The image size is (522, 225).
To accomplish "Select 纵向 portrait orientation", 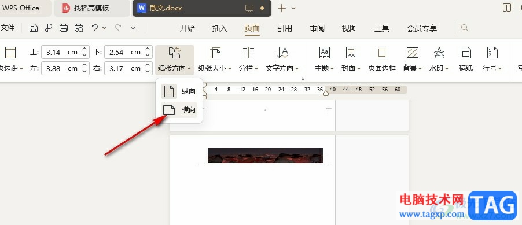I will point(179,91).
